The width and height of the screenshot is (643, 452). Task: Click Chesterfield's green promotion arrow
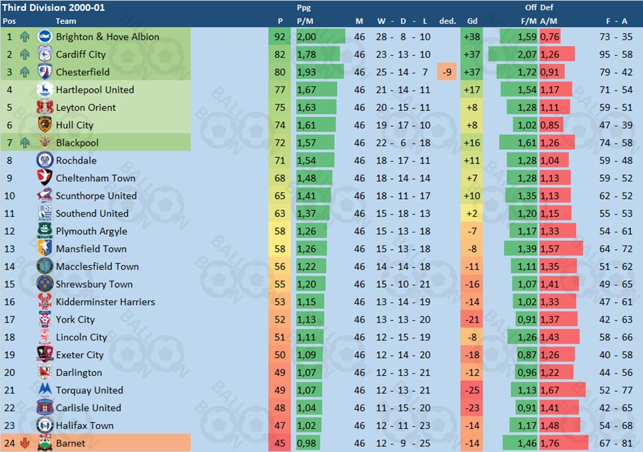coord(25,72)
